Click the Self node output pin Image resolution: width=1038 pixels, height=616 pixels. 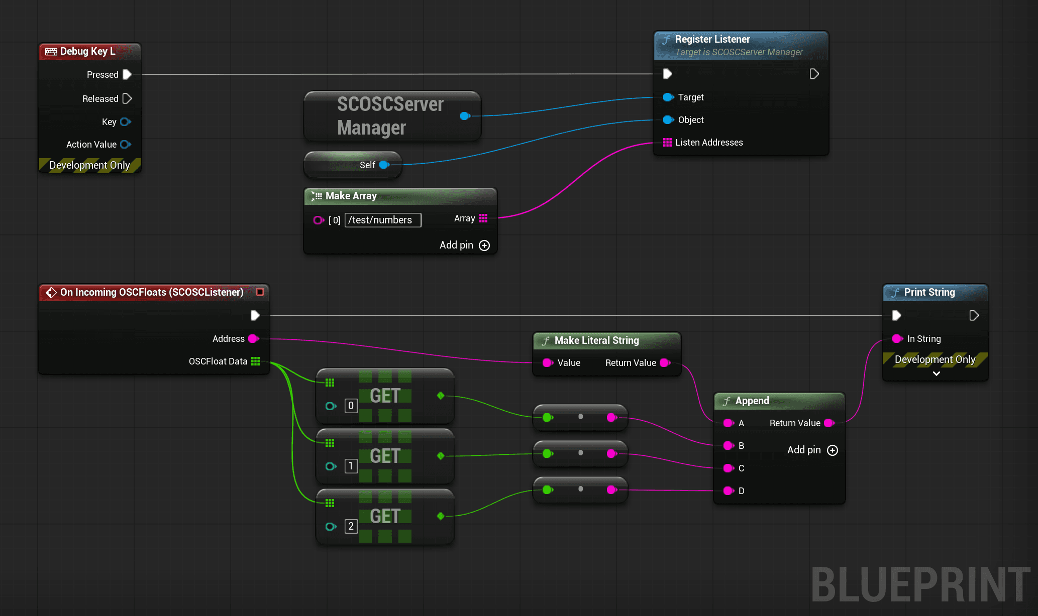pos(384,165)
